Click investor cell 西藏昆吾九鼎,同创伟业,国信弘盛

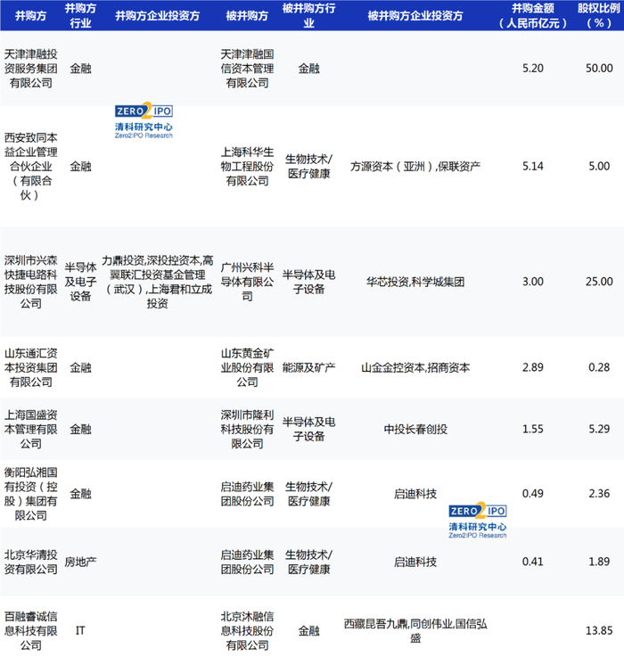coord(415,630)
